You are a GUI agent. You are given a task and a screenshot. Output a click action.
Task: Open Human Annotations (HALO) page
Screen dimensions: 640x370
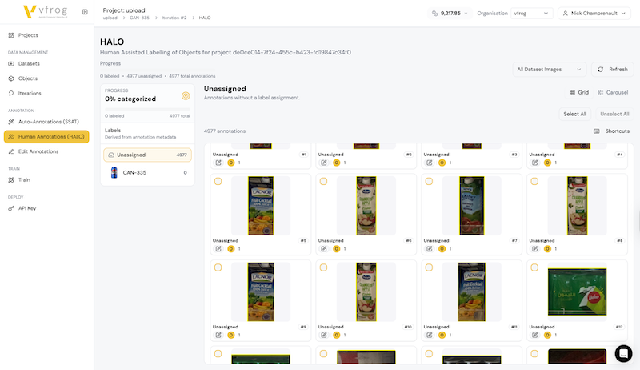click(x=46, y=137)
